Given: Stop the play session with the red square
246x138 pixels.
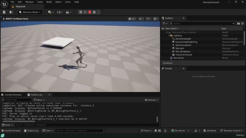Looking at the screenshot, I should pos(90,12).
